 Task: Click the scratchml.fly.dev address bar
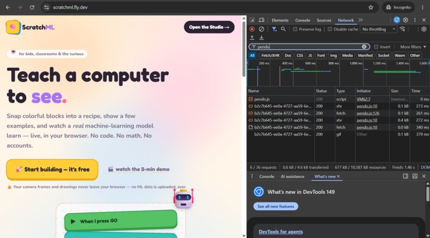pyautogui.click(x=210, y=7)
